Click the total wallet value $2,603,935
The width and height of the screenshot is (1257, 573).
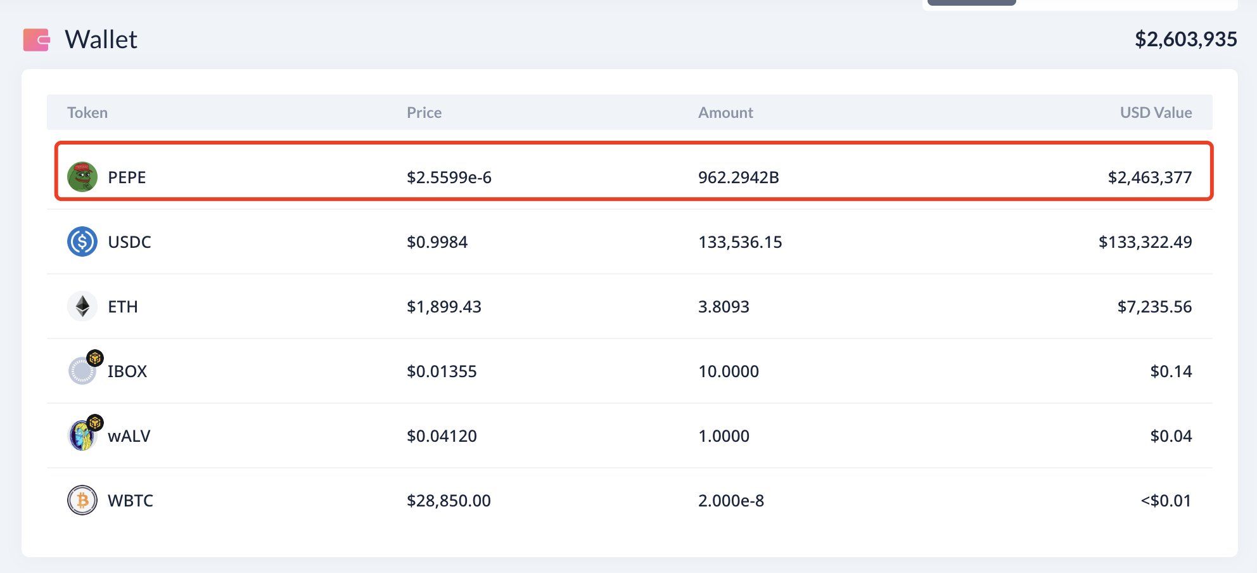click(x=1185, y=40)
